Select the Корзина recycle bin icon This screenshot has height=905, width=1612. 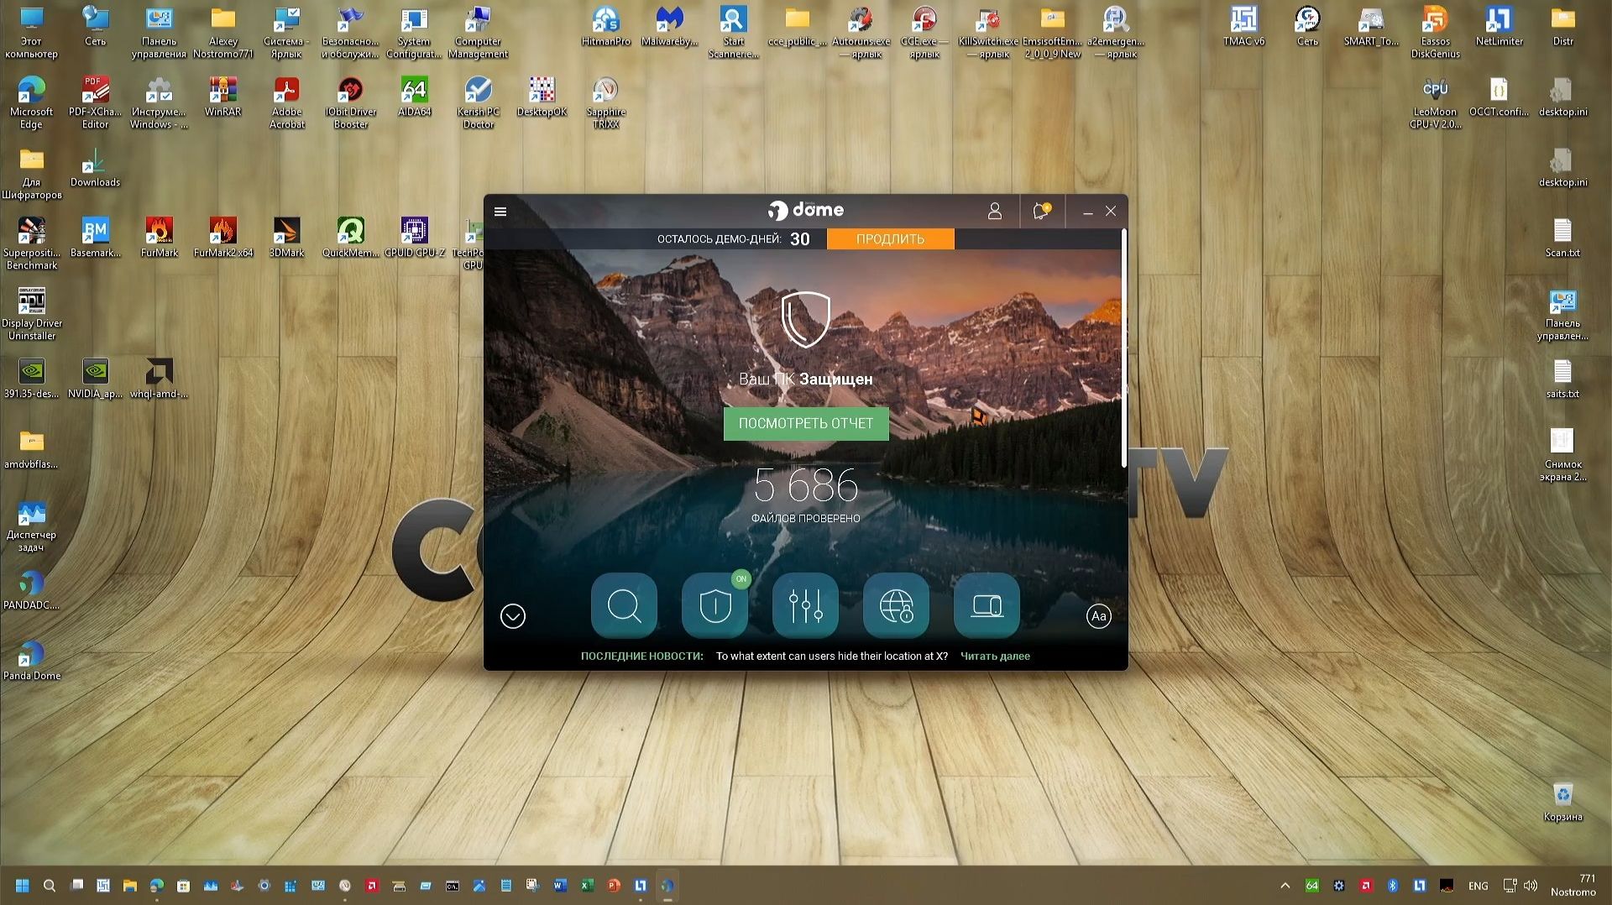[1562, 802]
